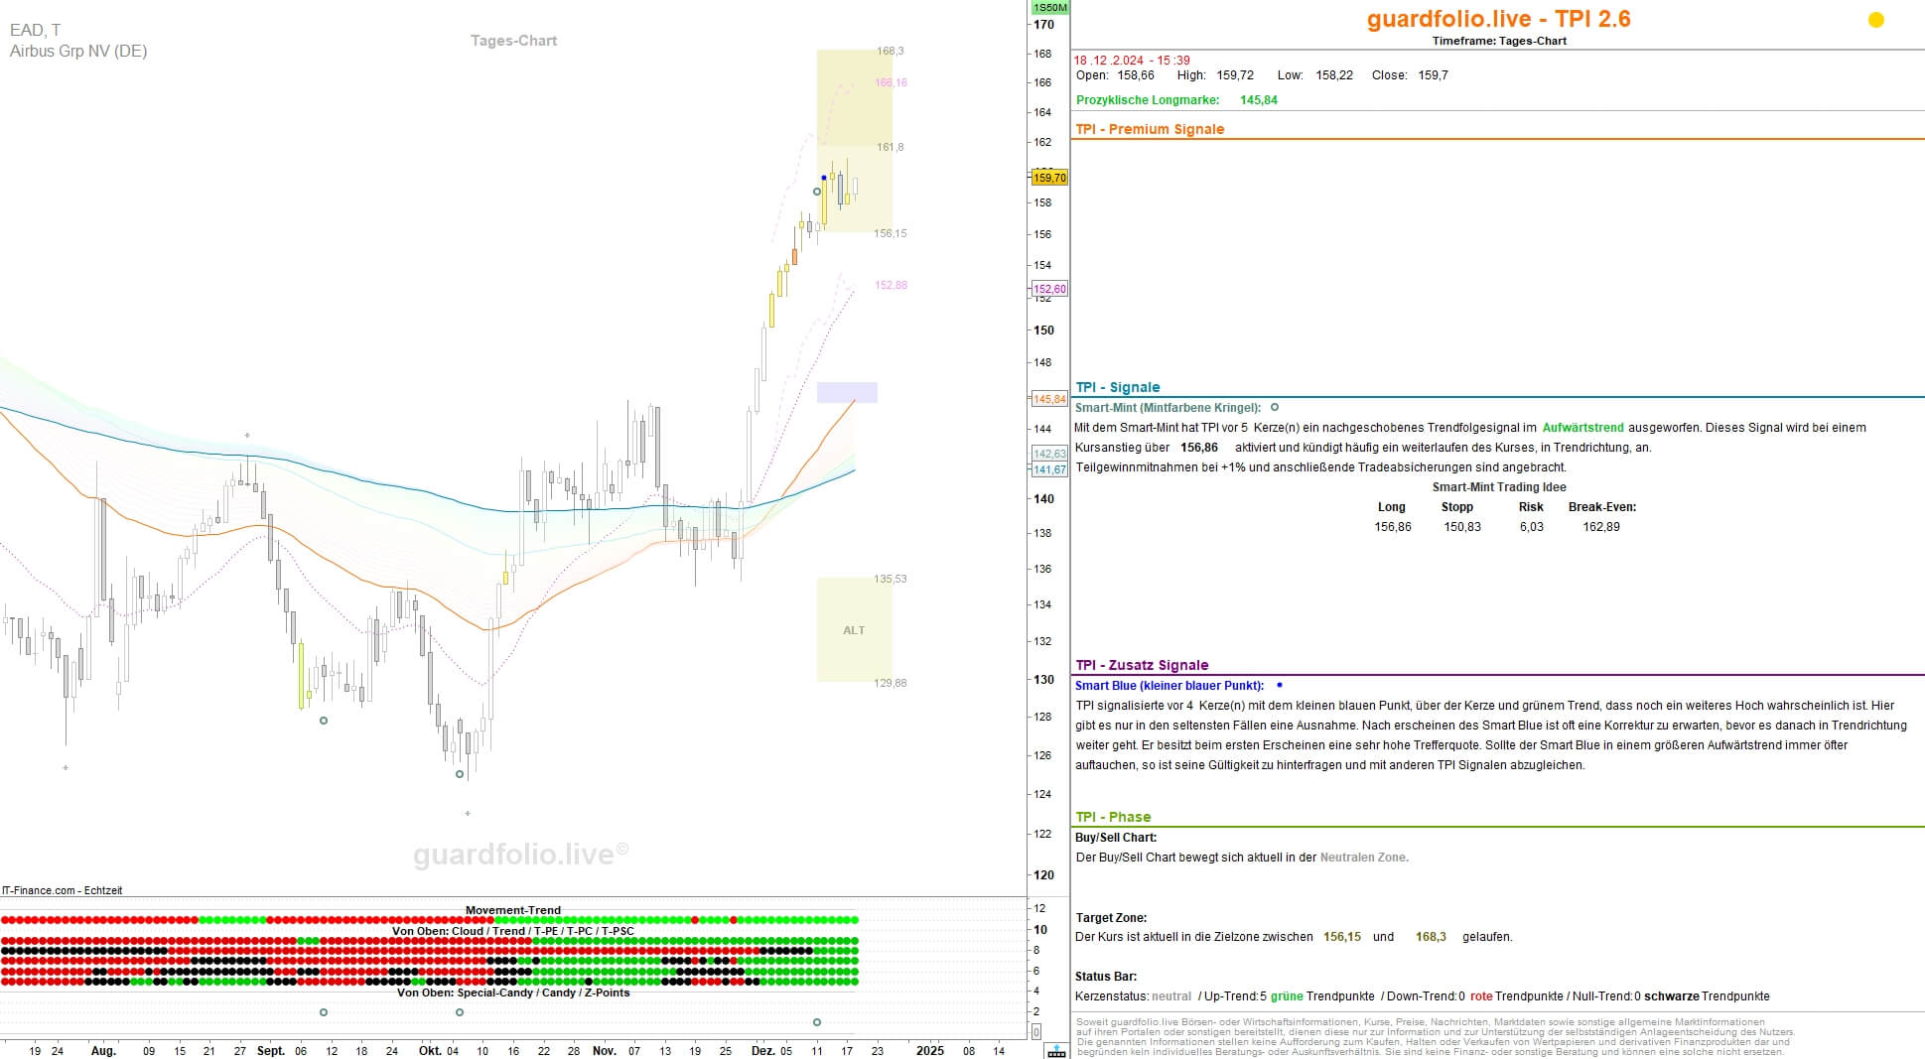Click the Prozyklische Longmarke value 145,84
Image resolution: width=1925 pixels, height=1059 pixels.
tap(1259, 100)
